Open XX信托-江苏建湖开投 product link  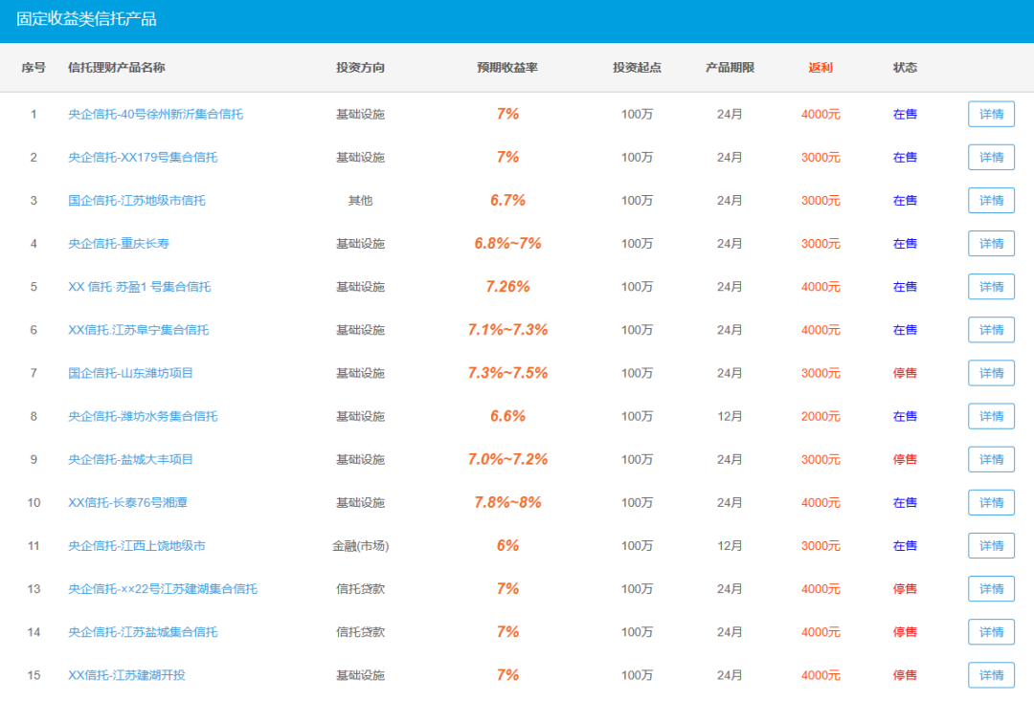click(126, 675)
